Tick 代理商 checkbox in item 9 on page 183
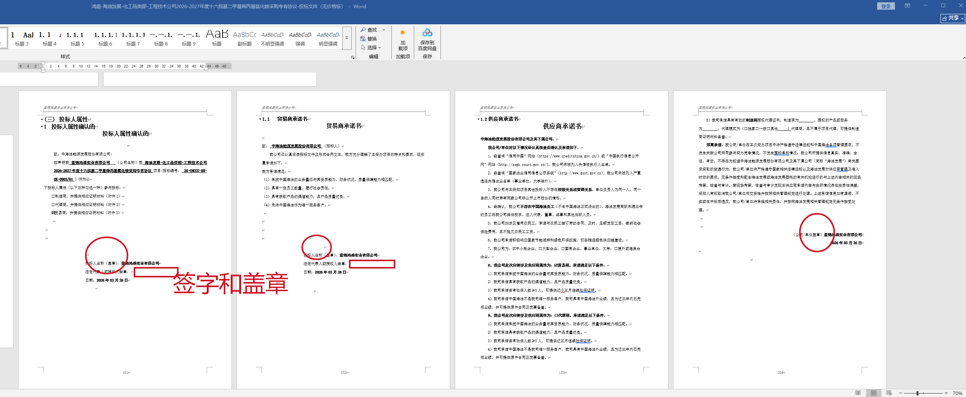The height and width of the screenshot is (397, 966). click(x=556, y=316)
